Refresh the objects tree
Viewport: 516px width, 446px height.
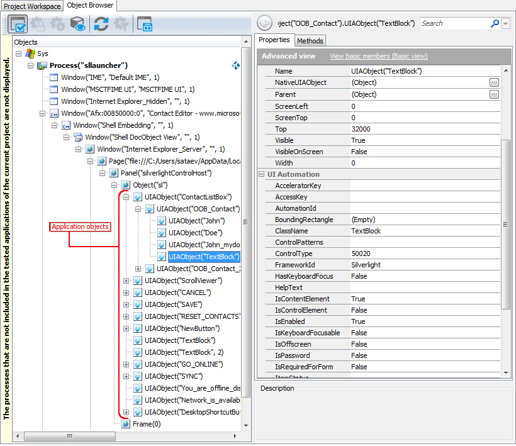click(101, 23)
